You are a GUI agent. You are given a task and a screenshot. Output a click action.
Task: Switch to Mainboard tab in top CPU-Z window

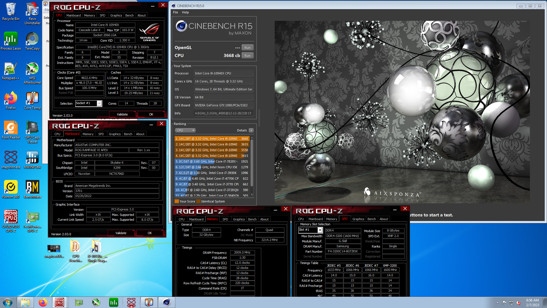74,15
